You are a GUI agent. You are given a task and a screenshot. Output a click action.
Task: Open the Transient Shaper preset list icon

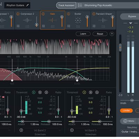point(94,26)
